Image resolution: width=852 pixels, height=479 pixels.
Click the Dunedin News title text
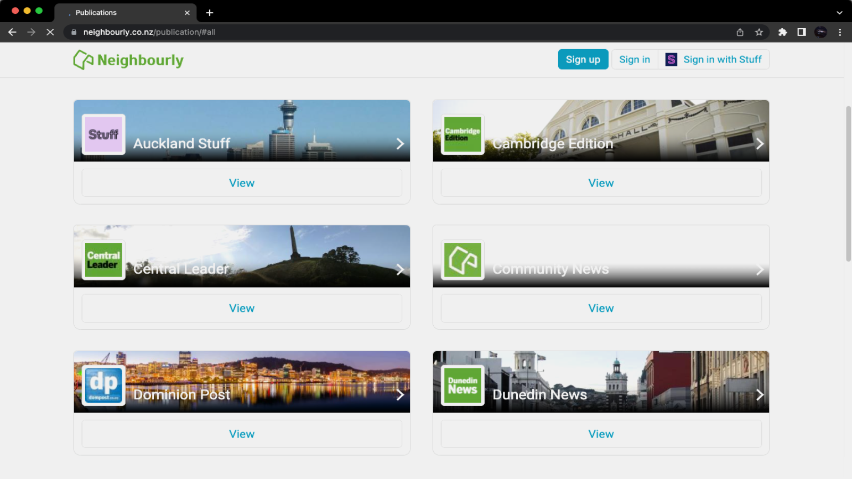click(x=539, y=395)
